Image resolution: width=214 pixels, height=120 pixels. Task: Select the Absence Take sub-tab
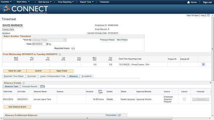11,86
